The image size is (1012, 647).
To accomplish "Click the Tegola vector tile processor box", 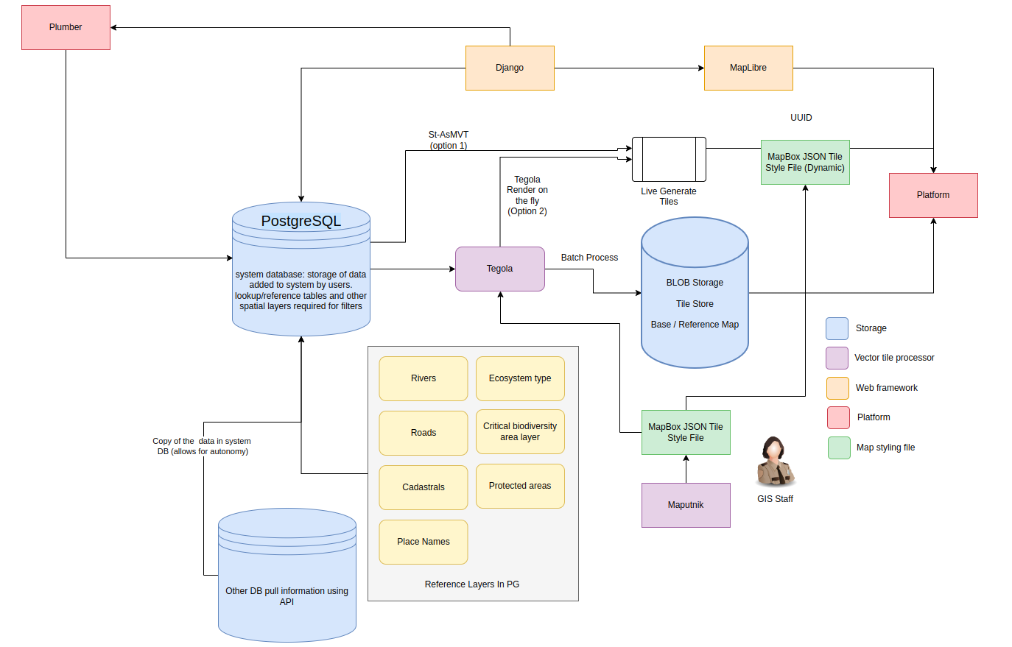I will [x=500, y=269].
